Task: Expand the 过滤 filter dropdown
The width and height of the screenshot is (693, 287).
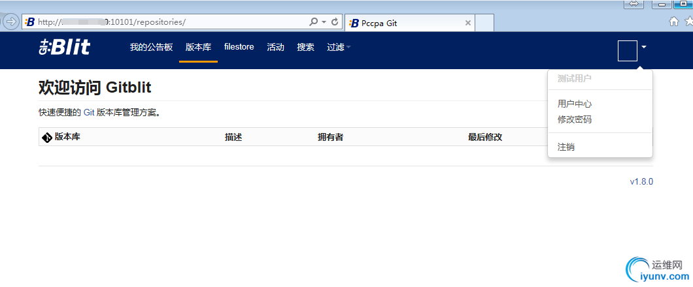Action: (x=339, y=47)
